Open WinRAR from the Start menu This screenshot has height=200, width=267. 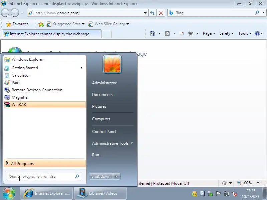coord(45,105)
